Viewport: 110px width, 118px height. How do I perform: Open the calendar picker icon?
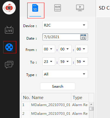point(83,37)
